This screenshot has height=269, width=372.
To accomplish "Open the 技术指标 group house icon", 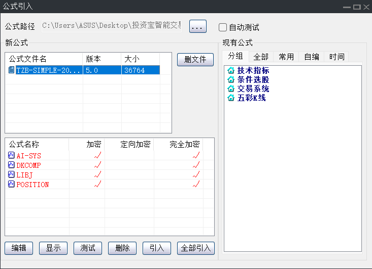I will 231,71.
